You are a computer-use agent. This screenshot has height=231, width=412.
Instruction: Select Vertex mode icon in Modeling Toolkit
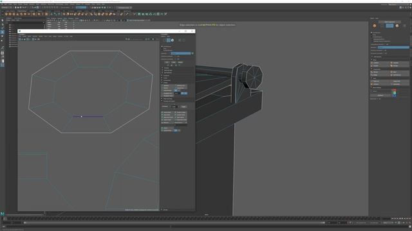pos(382,26)
